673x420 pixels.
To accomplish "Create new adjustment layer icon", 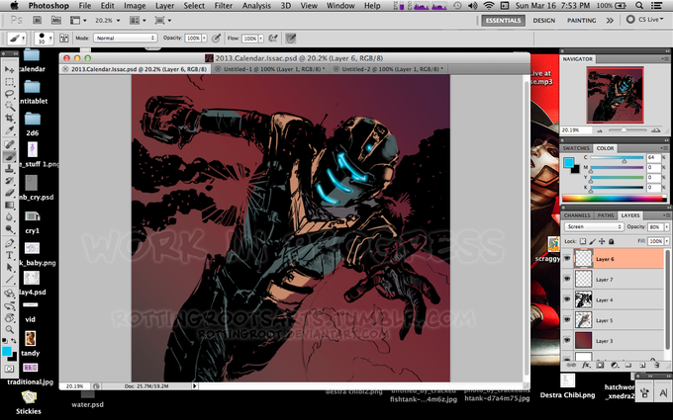I will (615, 365).
